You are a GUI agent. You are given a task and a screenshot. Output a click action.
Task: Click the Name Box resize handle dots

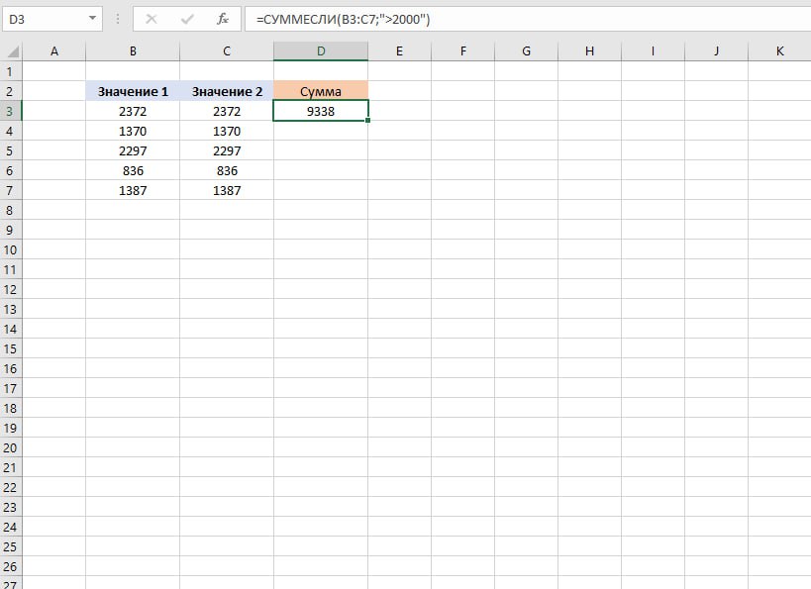coord(118,18)
